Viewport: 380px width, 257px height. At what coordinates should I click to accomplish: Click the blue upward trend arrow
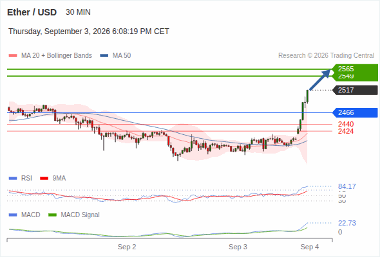320,80
